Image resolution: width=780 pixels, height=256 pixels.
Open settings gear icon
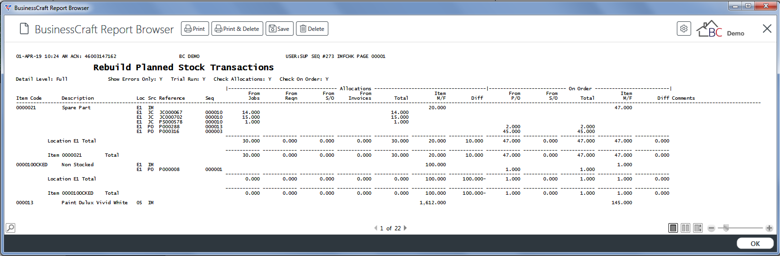(x=684, y=28)
